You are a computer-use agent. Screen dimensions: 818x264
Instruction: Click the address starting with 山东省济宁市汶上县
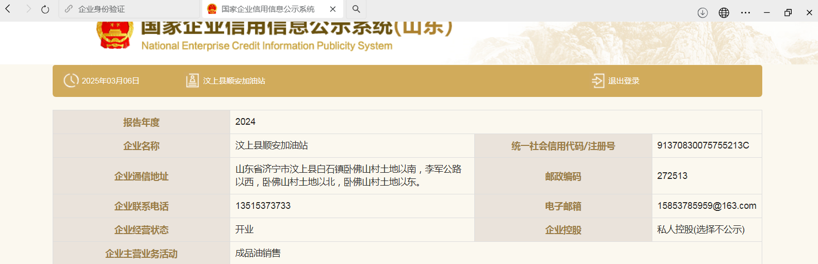point(348,175)
